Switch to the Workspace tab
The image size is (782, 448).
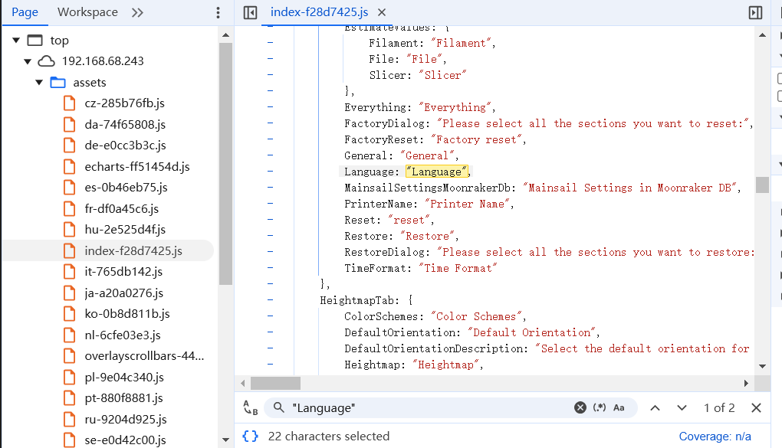click(x=87, y=12)
